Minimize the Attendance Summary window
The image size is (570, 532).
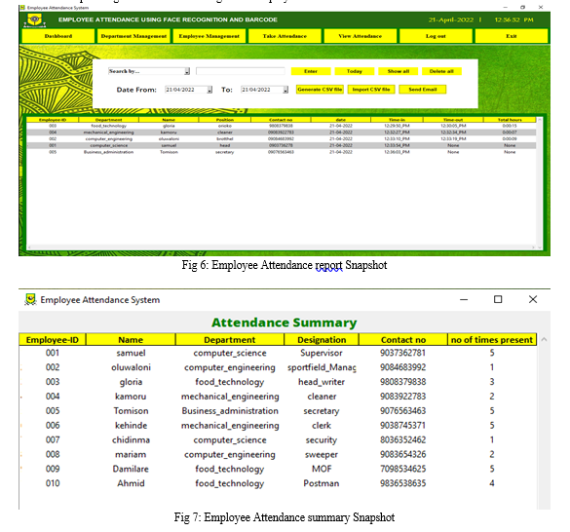464,300
